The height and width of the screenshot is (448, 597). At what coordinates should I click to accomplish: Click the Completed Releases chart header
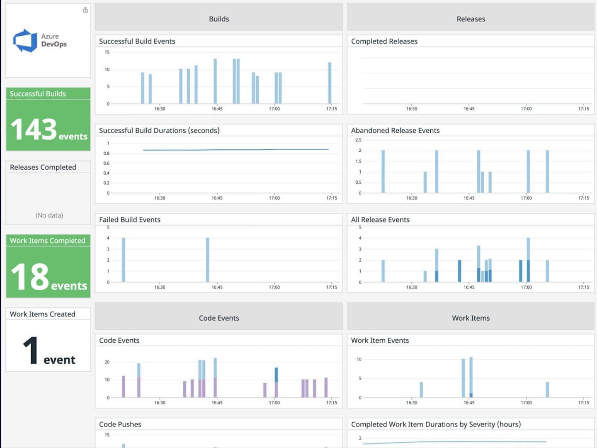pos(384,41)
